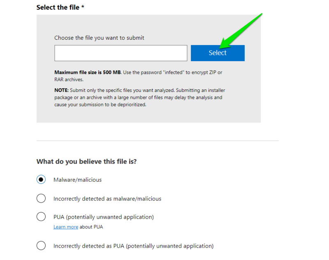Activate the file picker with Select
The image size is (329, 260).
pyautogui.click(x=218, y=53)
